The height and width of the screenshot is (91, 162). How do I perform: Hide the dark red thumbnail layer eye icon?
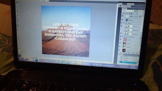click(x=119, y=50)
